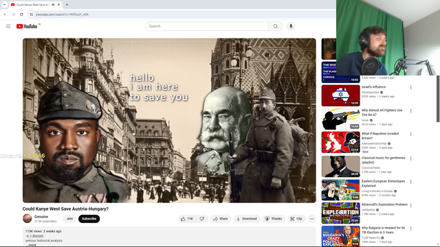Reload the page with refresh icon

(21, 14)
